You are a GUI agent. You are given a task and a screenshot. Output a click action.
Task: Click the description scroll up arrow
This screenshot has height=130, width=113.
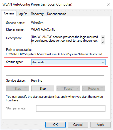click(x=103, y=37)
